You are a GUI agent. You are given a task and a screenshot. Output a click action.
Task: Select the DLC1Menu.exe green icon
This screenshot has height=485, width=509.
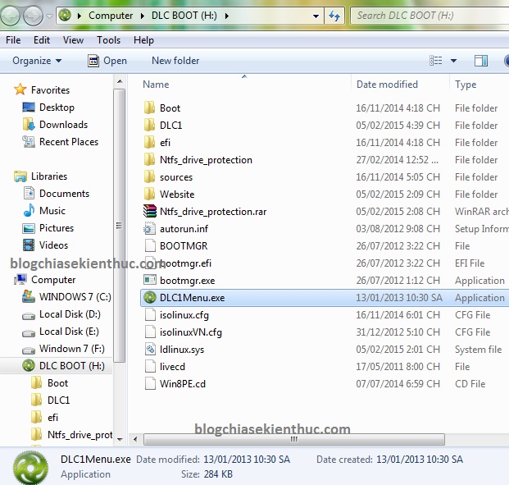pos(150,297)
